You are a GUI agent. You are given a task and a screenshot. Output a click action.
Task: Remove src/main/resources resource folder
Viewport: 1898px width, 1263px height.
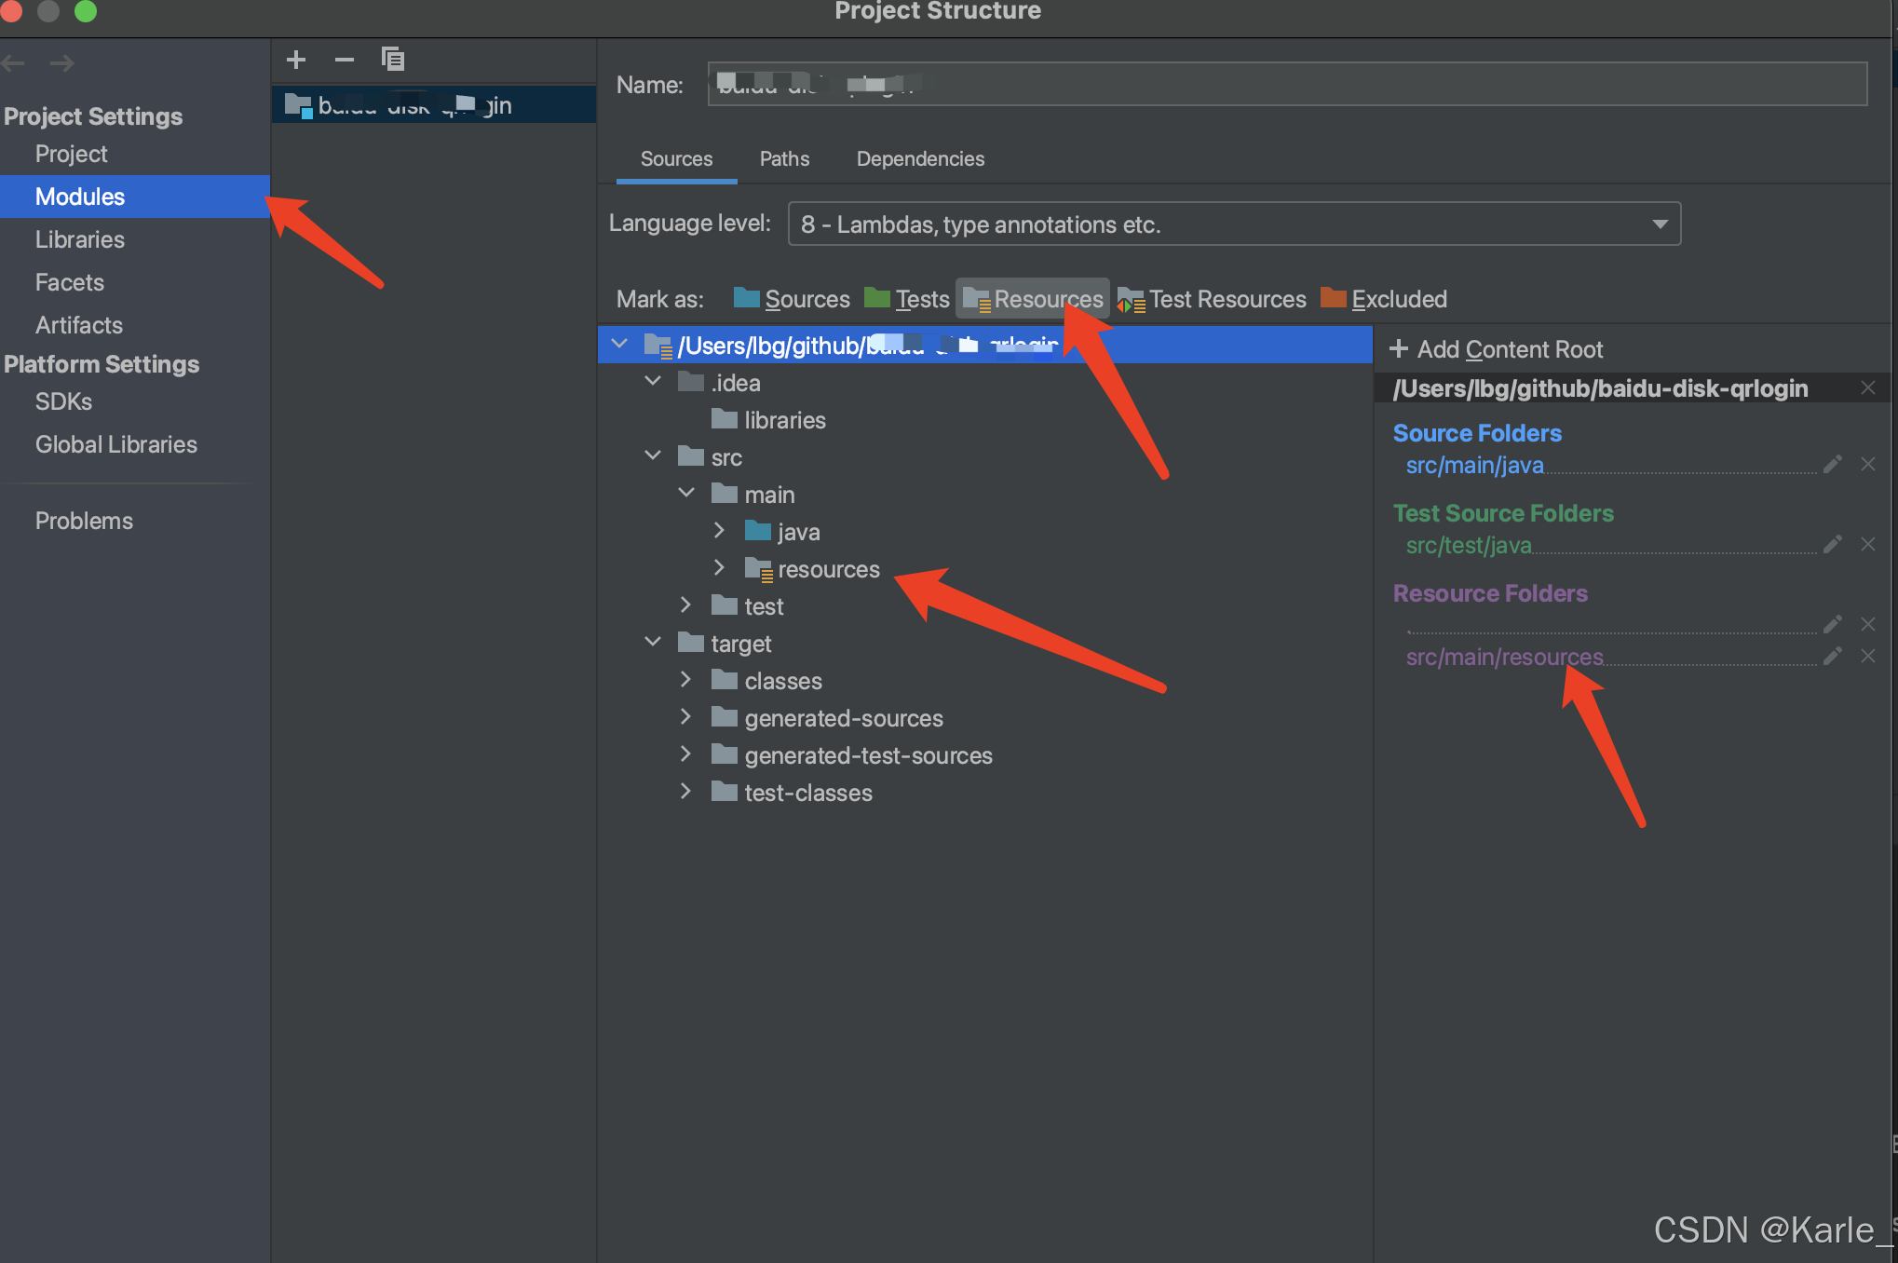(x=1867, y=656)
